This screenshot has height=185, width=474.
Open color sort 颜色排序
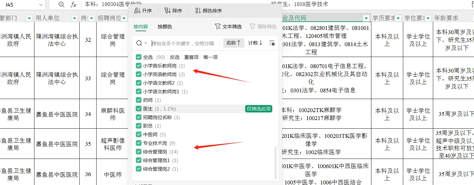pos(208,11)
